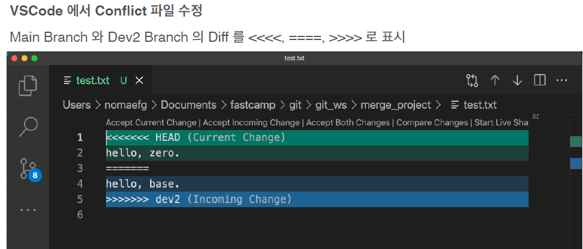Open editor More Actions ellipsis menu
The width and height of the screenshot is (583, 249).
click(x=562, y=81)
